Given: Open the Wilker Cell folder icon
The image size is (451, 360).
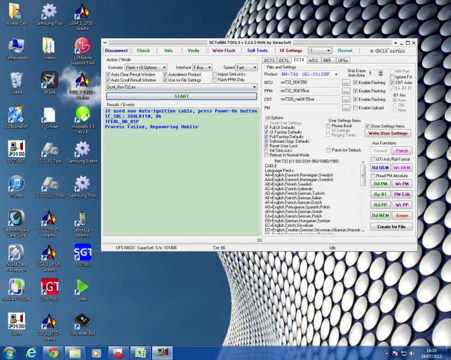Looking at the screenshot, I should tap(16, 14).
